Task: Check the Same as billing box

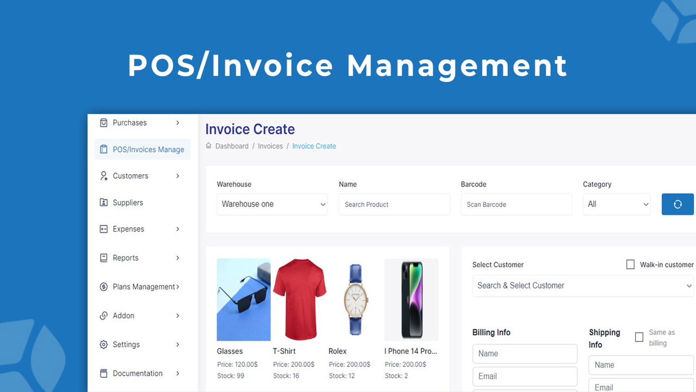Action: pyautogui.click(x=639, y=338)
